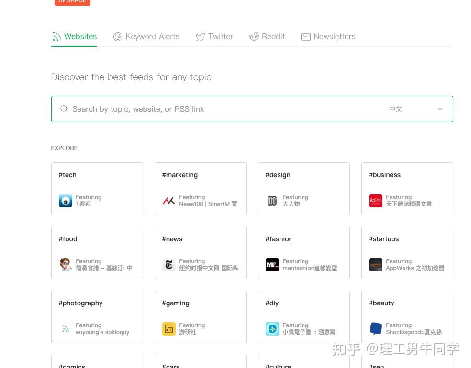This screenshot has height=368, width=471.
Task: Expand language list with chevron arrow
Action: pos(440,109)
